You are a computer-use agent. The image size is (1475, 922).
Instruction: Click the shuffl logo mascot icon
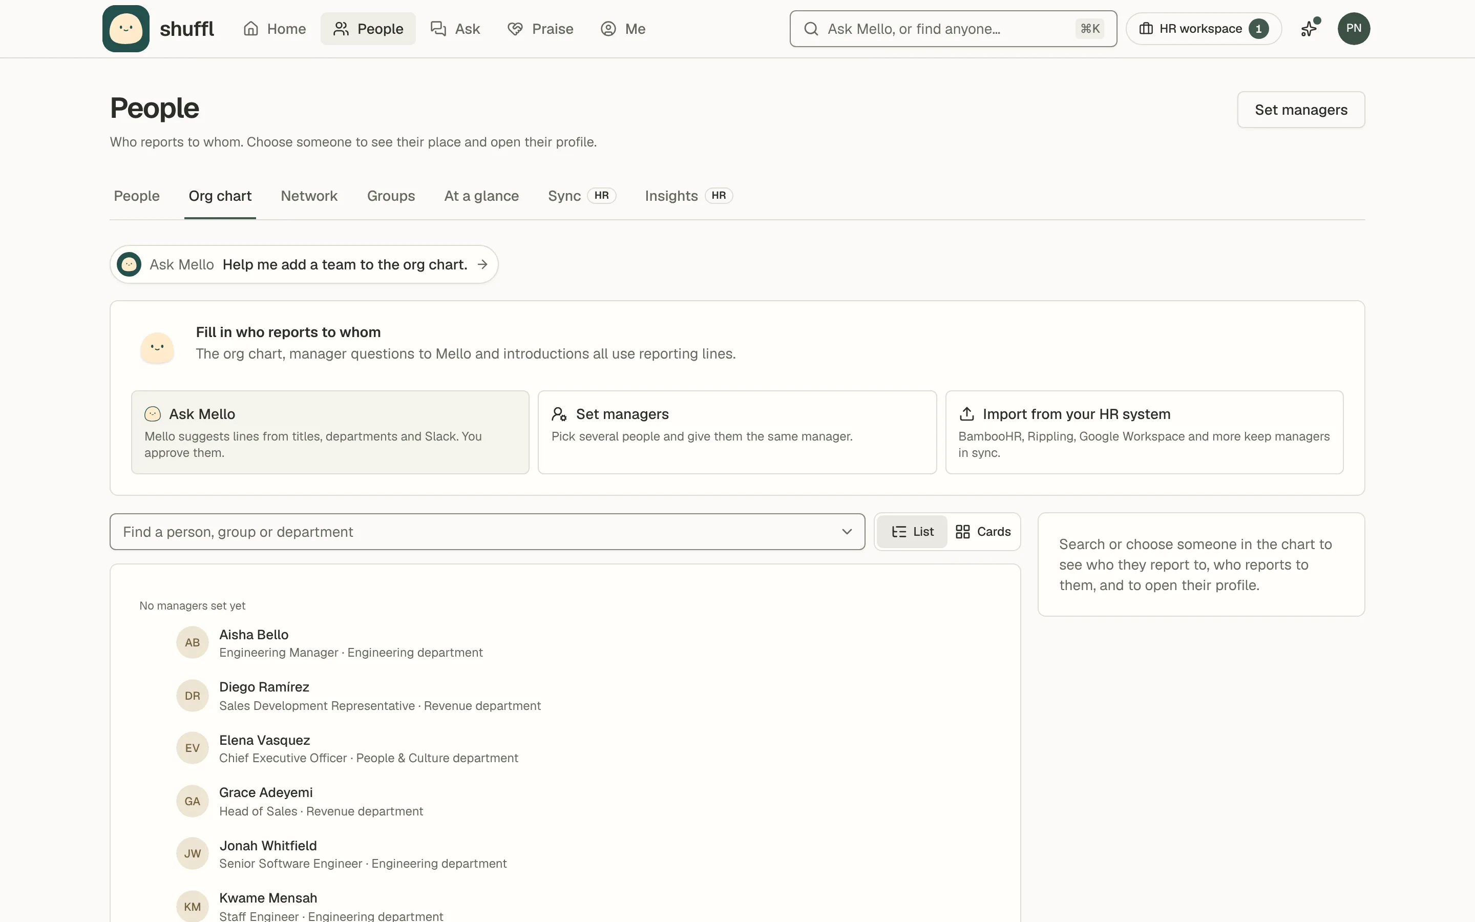click(x=125, y=29)
